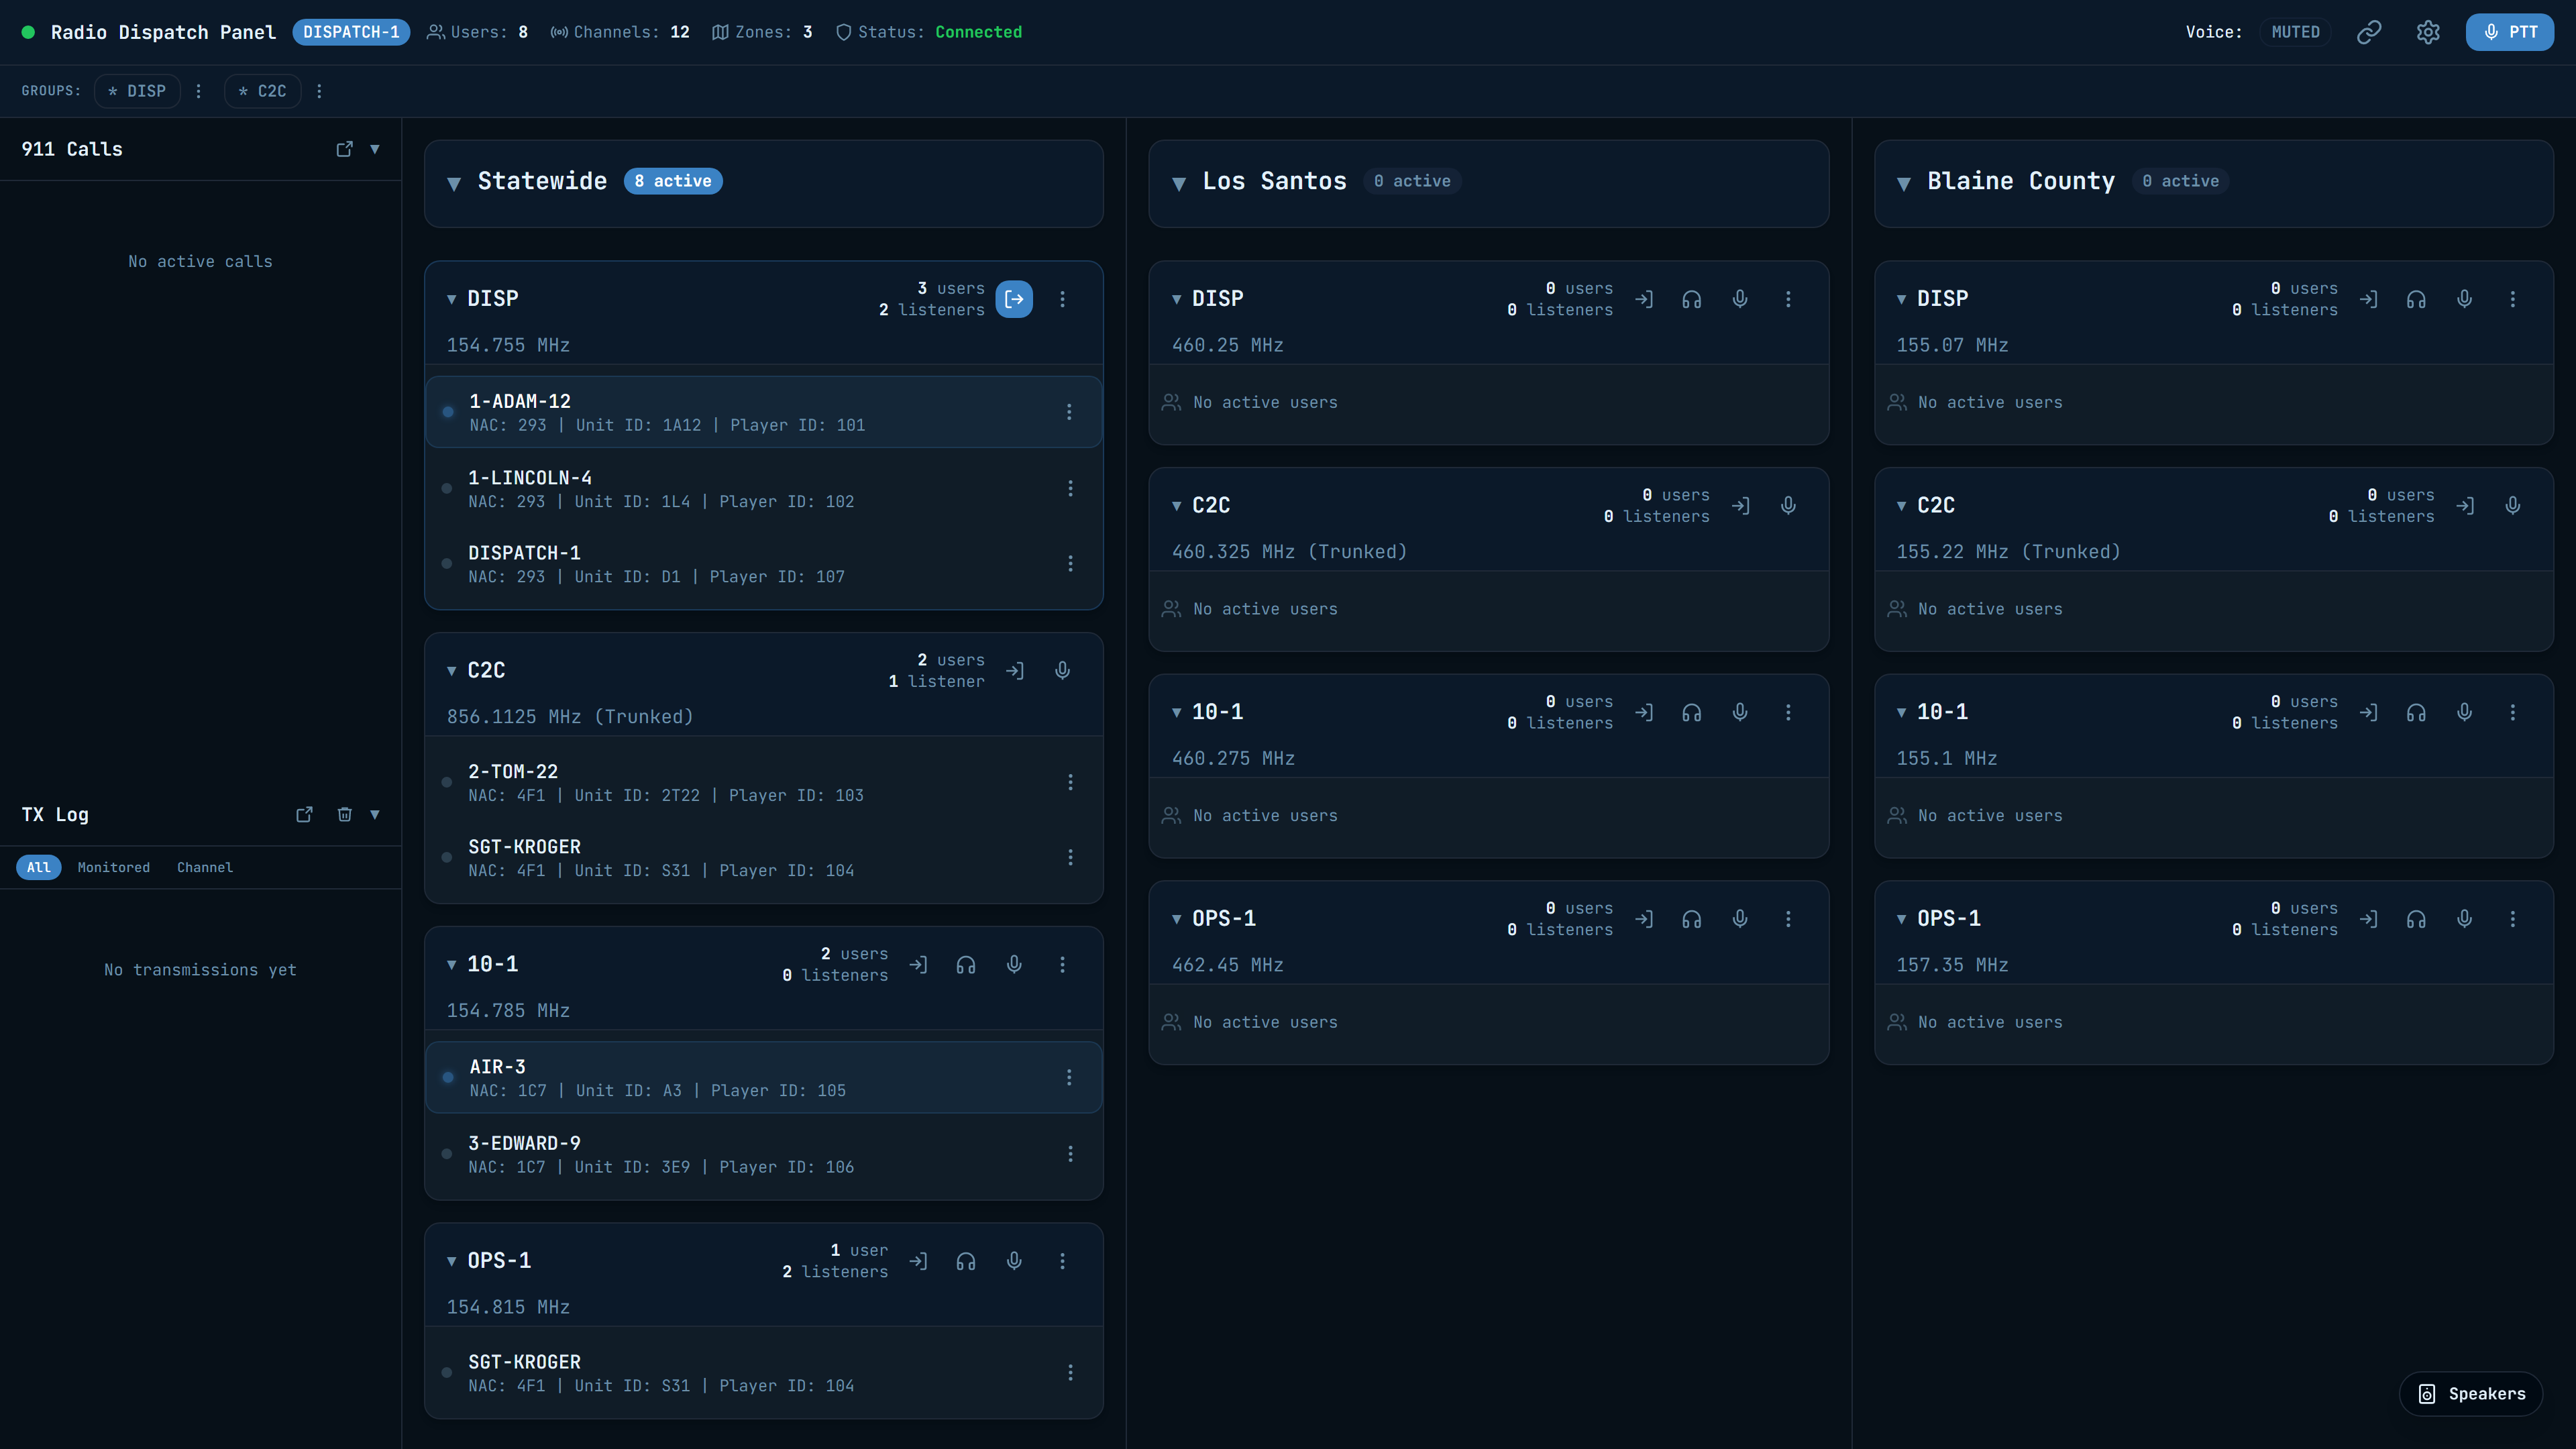The width and height of the screenshot is (2576, 1449).
Task: Toggle the MUTED voice state
Action: tap(2295, 32)
